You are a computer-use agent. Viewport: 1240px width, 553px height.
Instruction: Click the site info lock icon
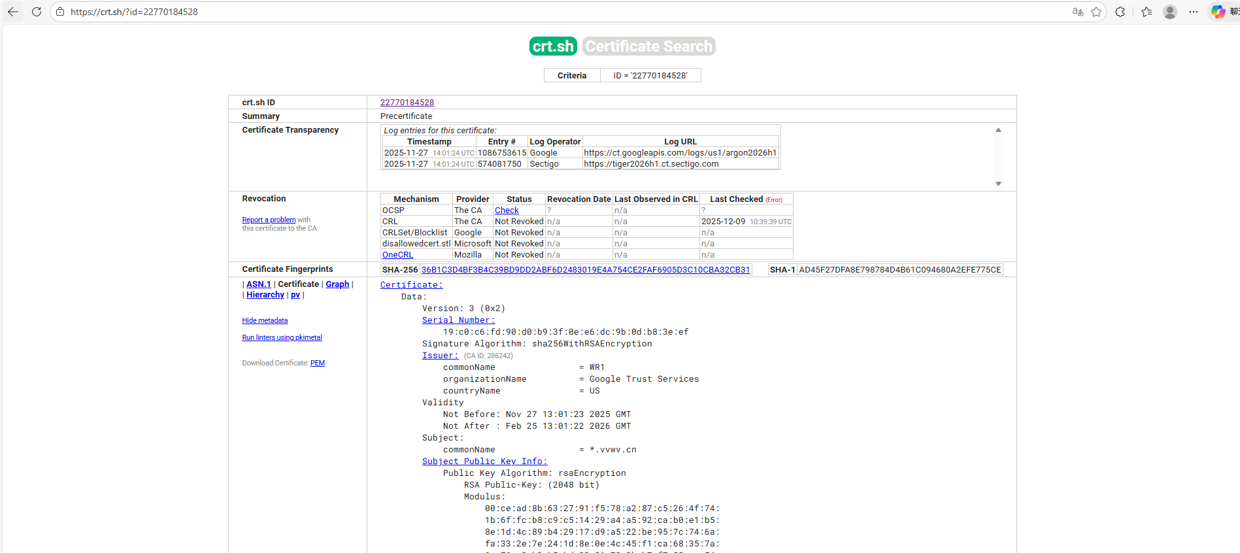tap(60, 12)
